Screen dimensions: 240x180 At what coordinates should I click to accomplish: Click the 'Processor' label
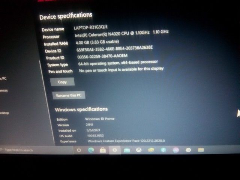51,37
